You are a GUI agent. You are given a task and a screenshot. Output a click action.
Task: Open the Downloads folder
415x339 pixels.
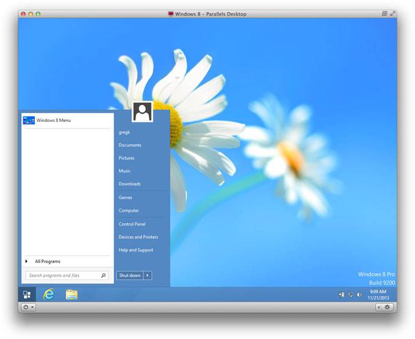click(129, 184)
